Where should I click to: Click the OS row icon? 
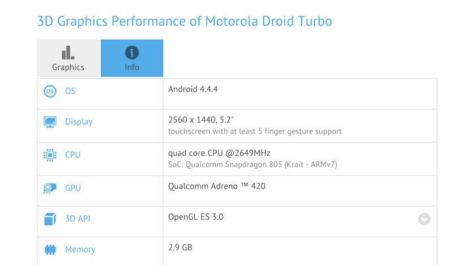[x=50, y=91]
